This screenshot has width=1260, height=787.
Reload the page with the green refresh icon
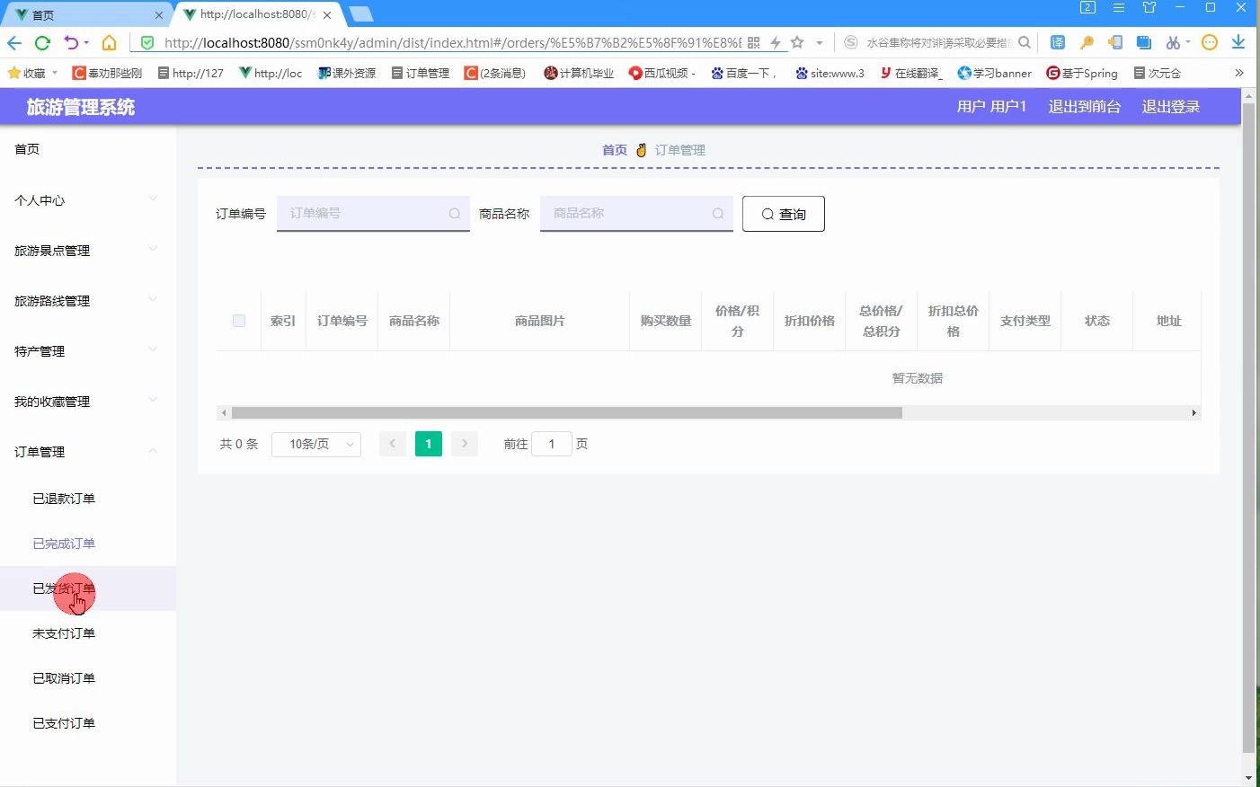point(42,42)
